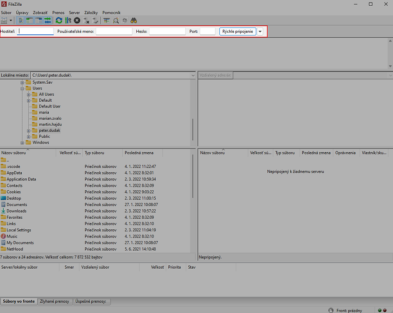Search for files with the binoculars icon
Viewport: 393px width, 313px height.
pyautogui.click(x=133, y=21)
